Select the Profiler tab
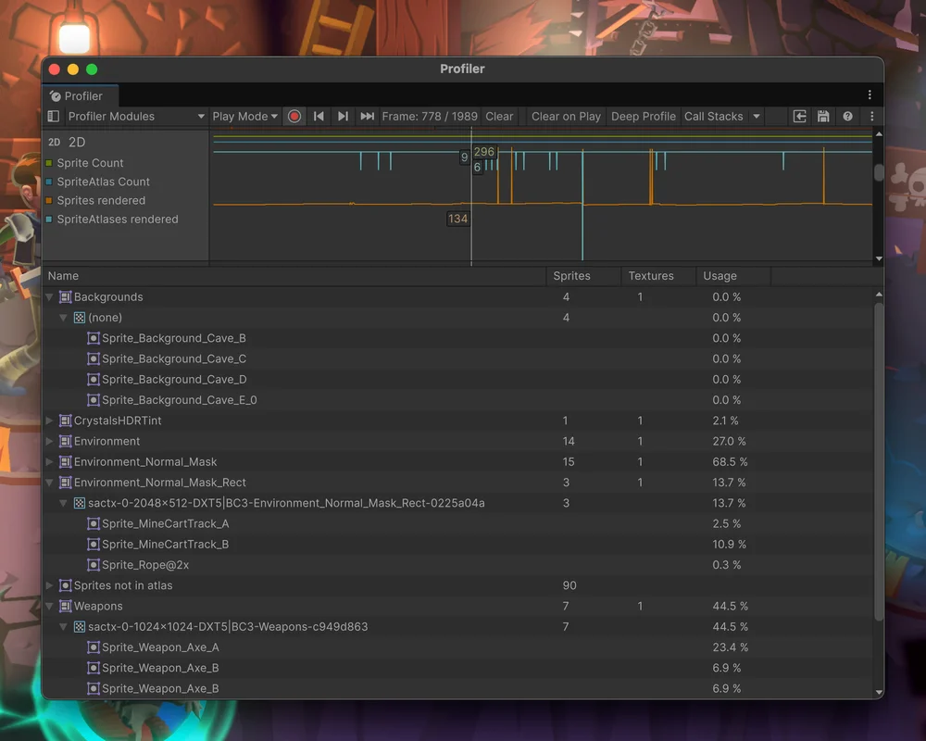Viewport: 926px width, 741px height. (81, 95)
